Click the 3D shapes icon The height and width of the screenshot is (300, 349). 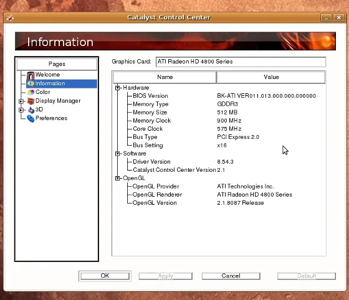click(x=31, y=110)
